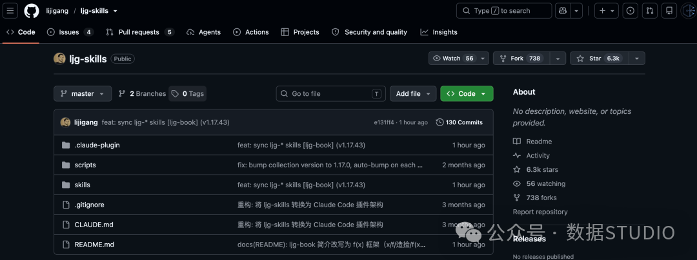
Task: Open the Add file dropdown
Action: click(x=414, y=93)
